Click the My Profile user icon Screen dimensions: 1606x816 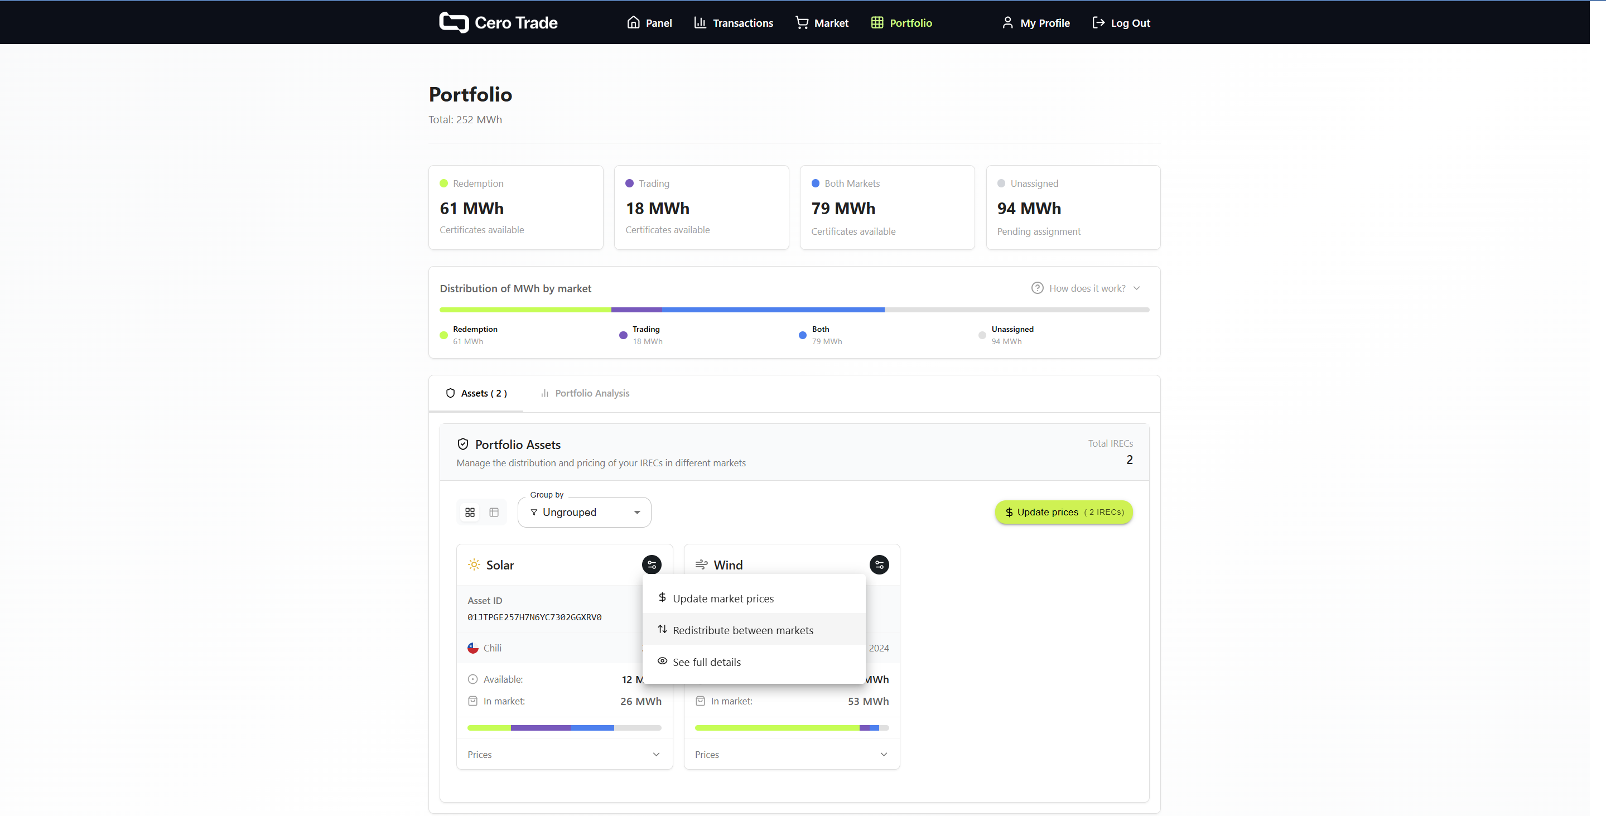[x=1007, y=22]
